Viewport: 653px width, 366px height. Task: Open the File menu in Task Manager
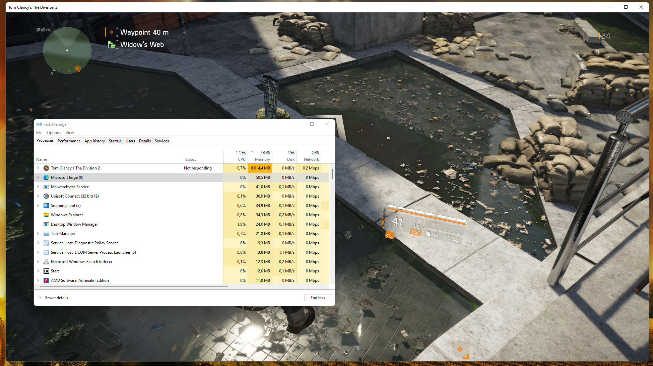(x=39, y=133)
